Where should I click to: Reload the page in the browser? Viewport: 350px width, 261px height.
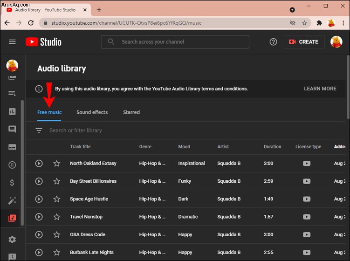click(31, 23)
